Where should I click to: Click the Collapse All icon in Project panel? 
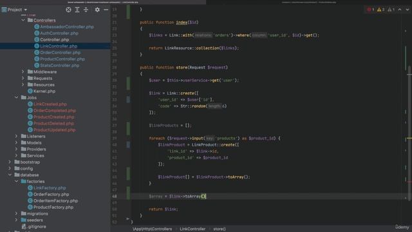click(86, 10)
